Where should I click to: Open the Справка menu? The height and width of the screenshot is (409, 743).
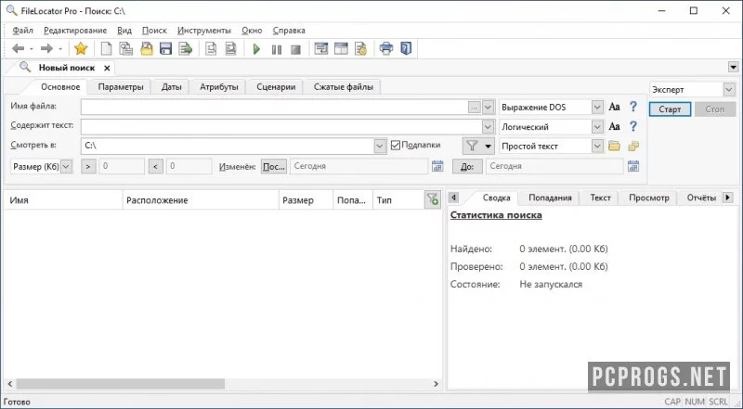289,31
